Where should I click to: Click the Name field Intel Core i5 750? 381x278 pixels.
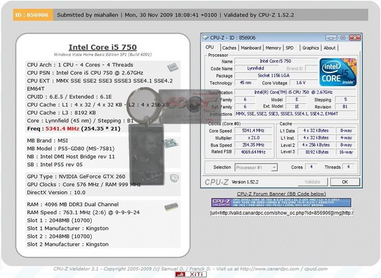276,61
